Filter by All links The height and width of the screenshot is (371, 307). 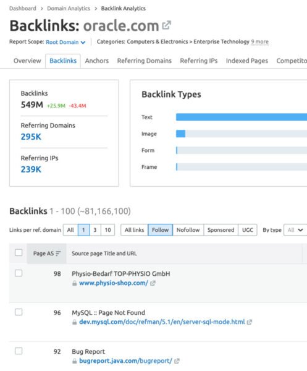click(x=134, y=230)
